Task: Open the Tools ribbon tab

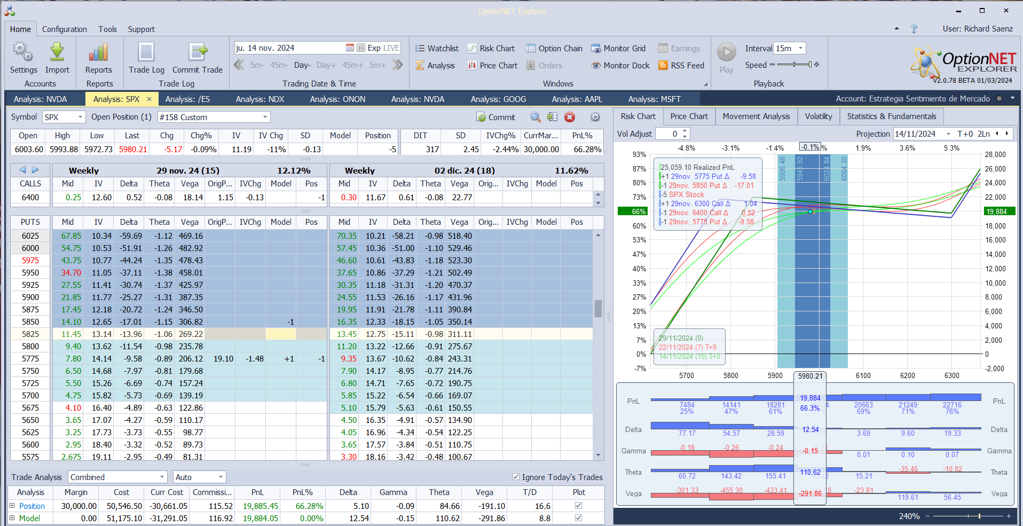Action: [107, 29]
